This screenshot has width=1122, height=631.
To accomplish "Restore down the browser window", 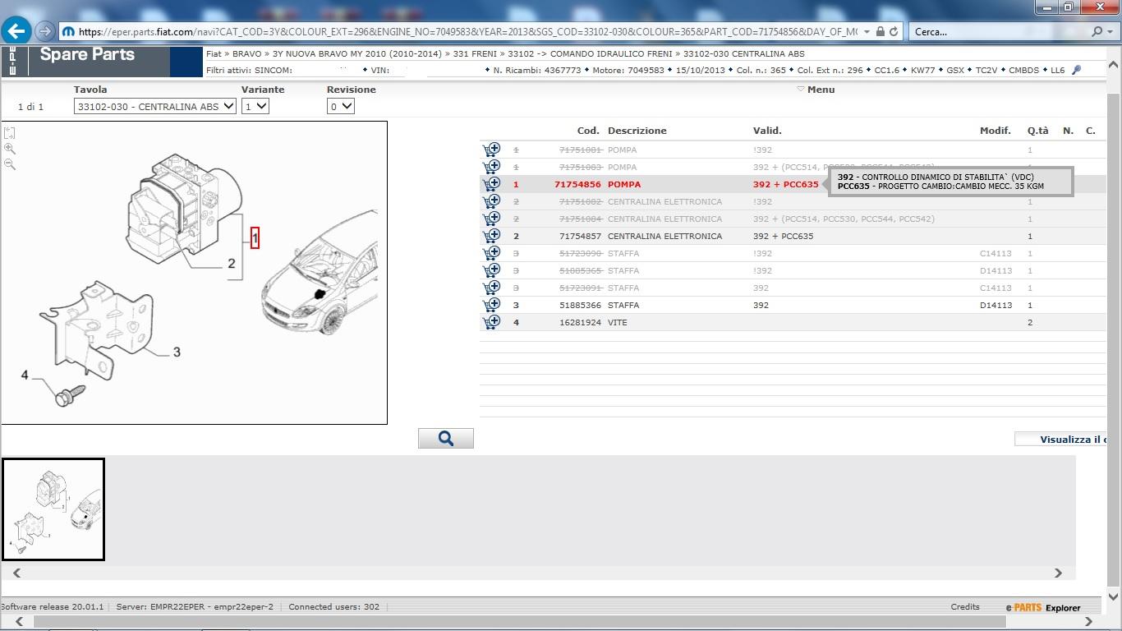I will [x=1069, y=7].
